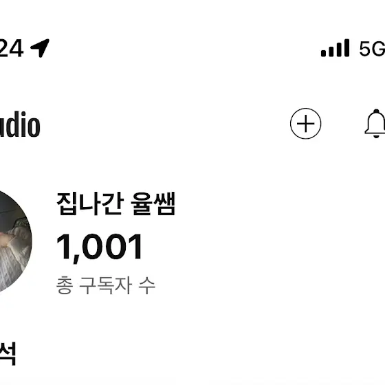This screenshot has height=385, width=385.
Task: Click the cellular signal bars icon
Action: coord(335,48)
